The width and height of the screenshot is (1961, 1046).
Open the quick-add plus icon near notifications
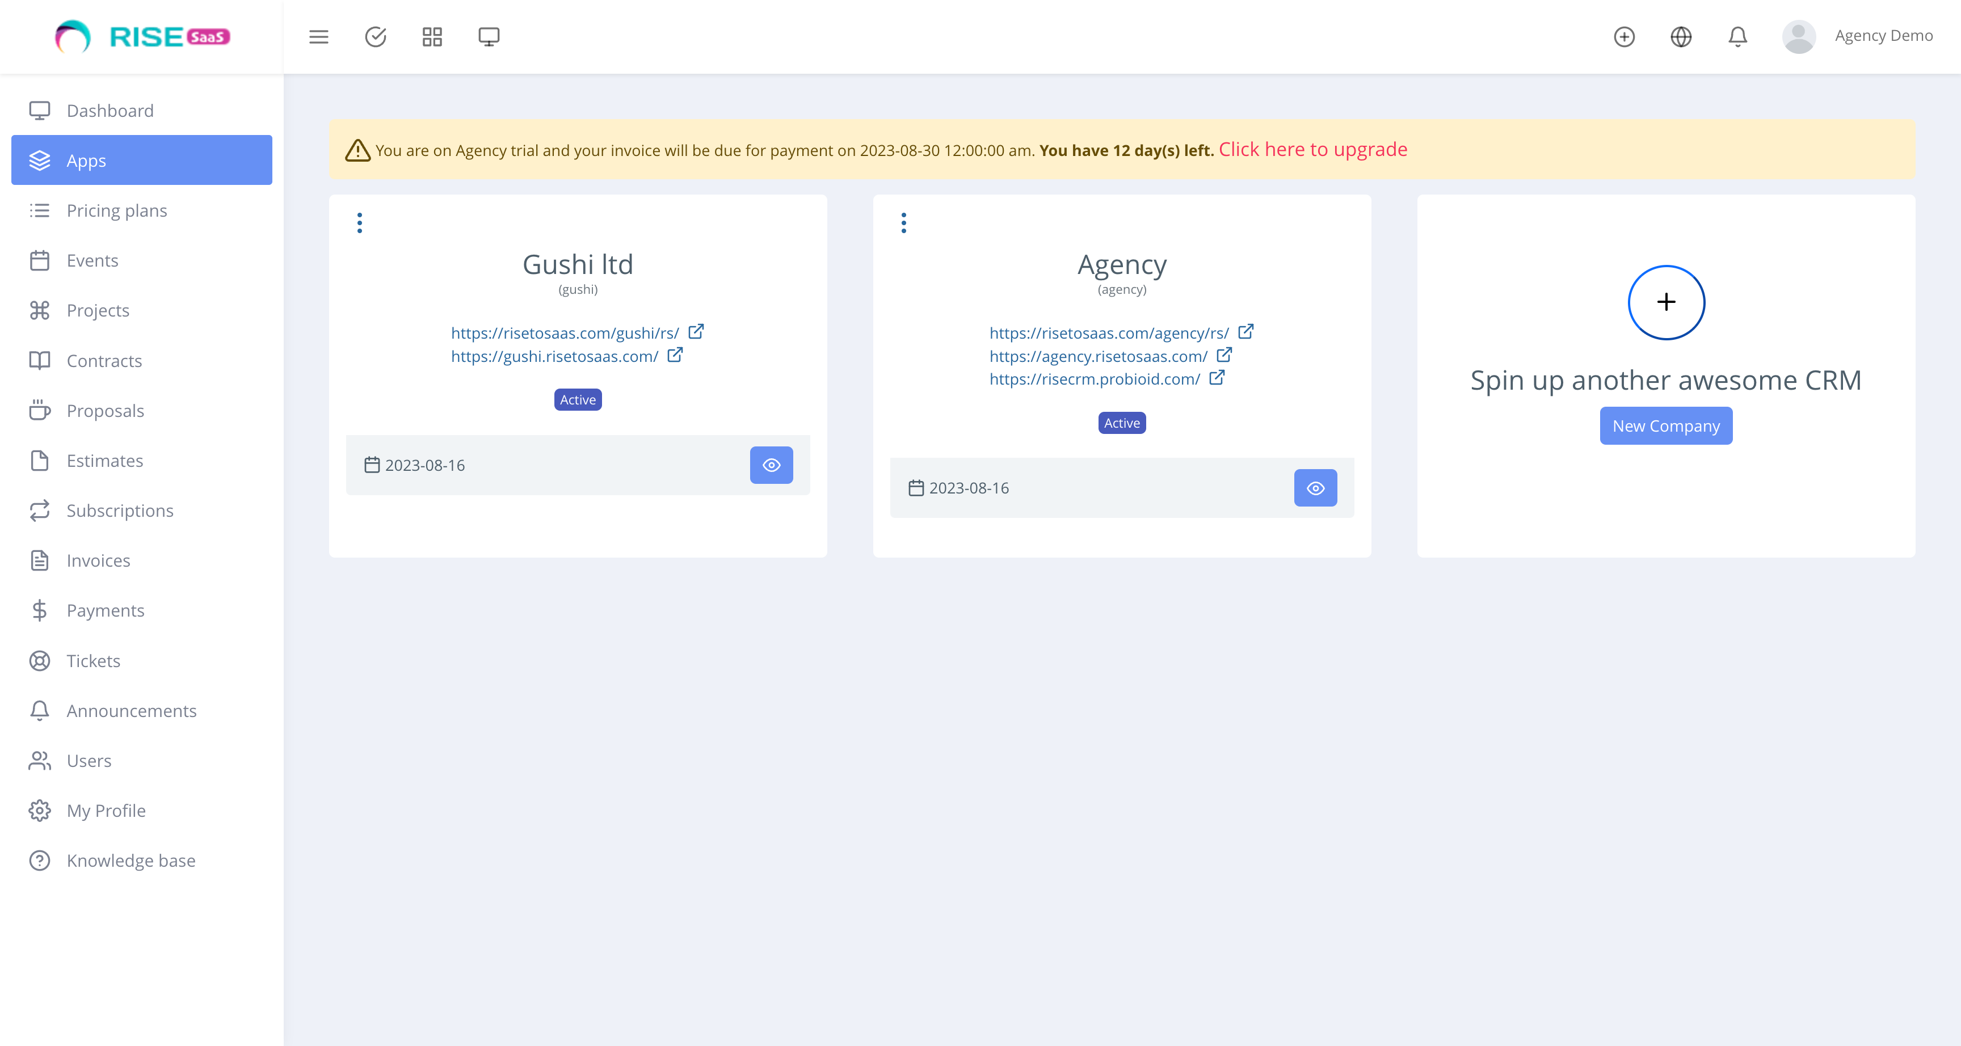[x=1625, y=36]
